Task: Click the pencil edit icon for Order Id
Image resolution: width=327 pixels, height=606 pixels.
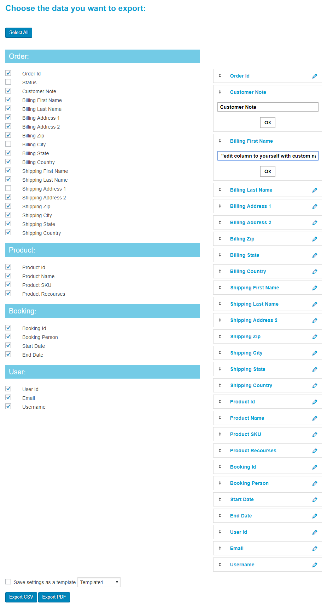Action: (315, 76)
